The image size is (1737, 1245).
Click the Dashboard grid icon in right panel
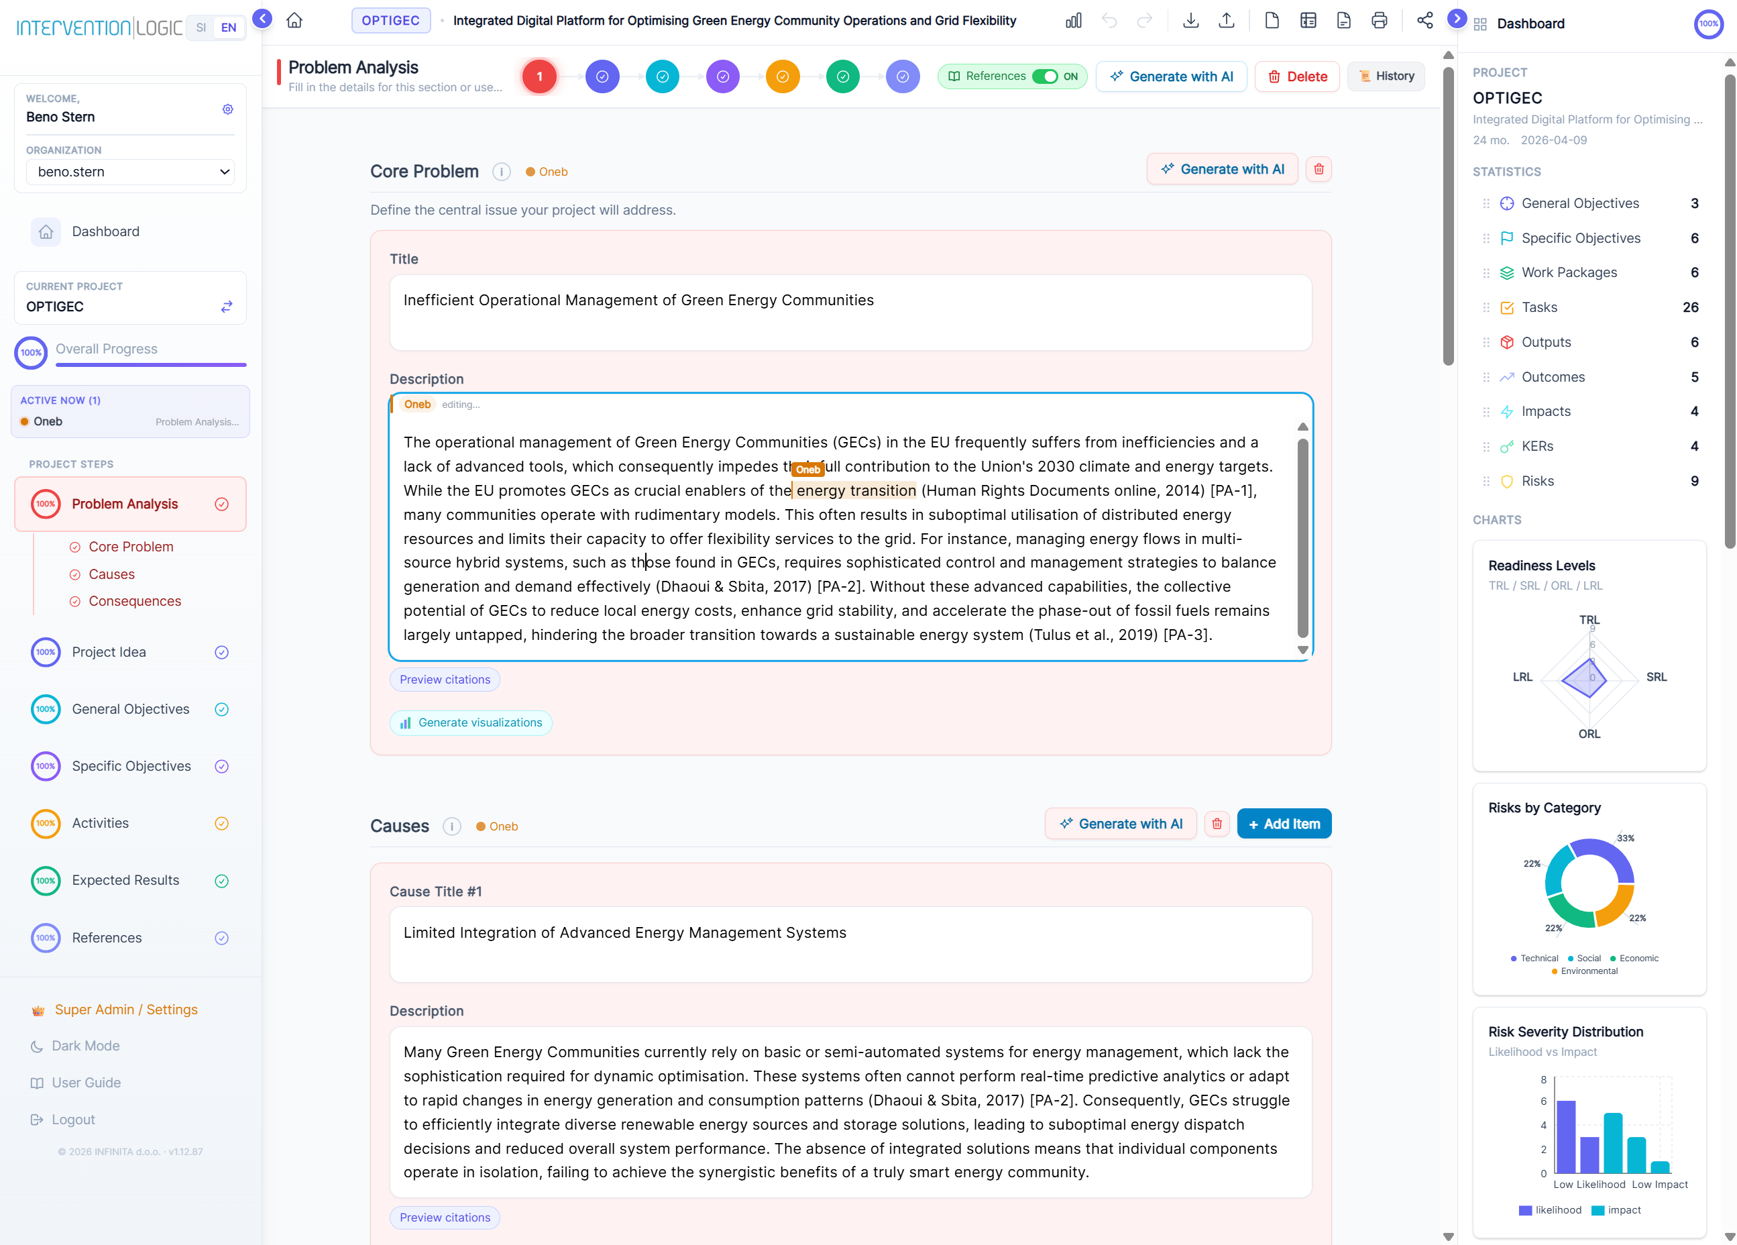click(1480, 23)
